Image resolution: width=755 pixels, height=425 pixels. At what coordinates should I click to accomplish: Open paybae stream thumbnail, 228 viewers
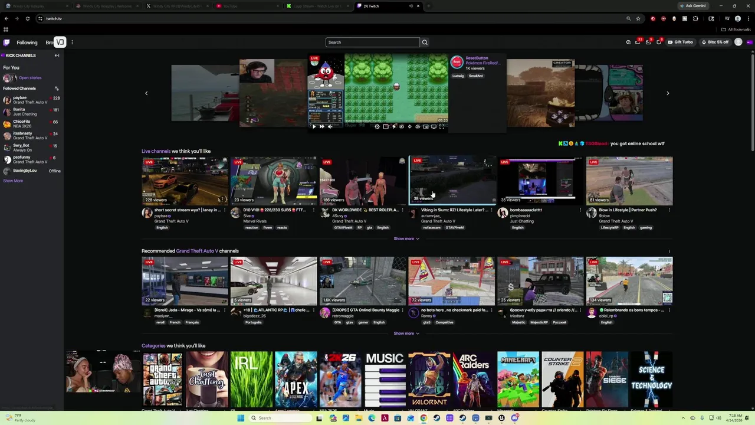pos(185,181)
